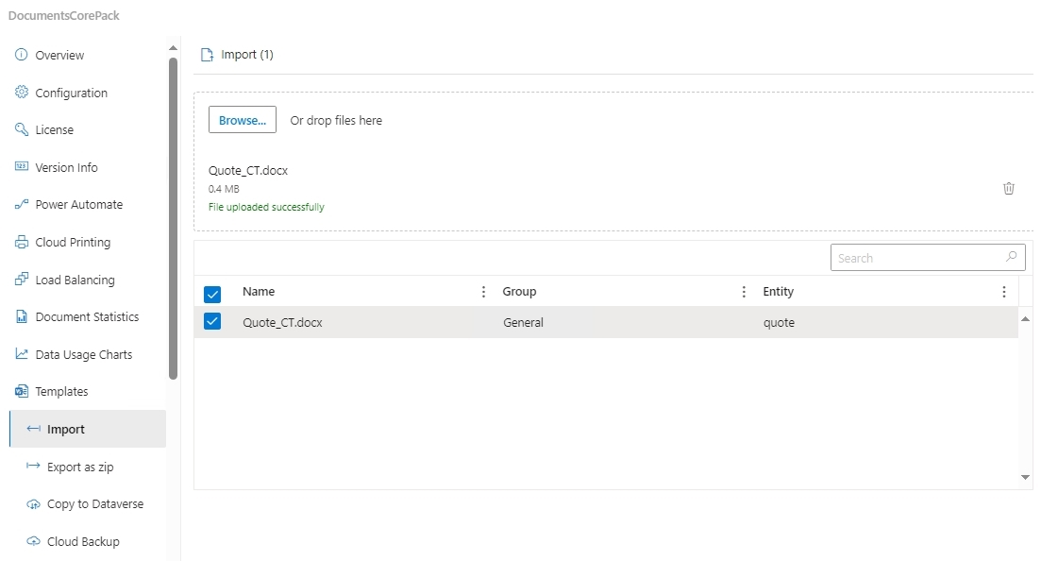Open the Overview info icon
Image resolution: width=1041 pixels, height=561 pixels.
click(22, 55)
